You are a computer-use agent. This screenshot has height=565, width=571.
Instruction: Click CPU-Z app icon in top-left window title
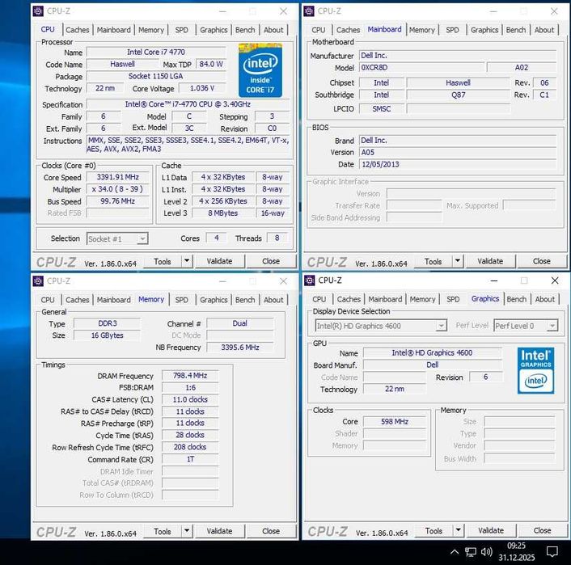38,11
